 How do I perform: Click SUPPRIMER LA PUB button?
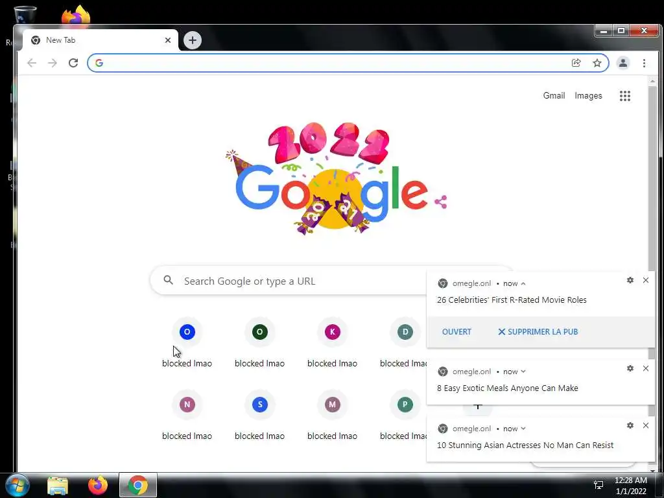(x=538, y=331)
